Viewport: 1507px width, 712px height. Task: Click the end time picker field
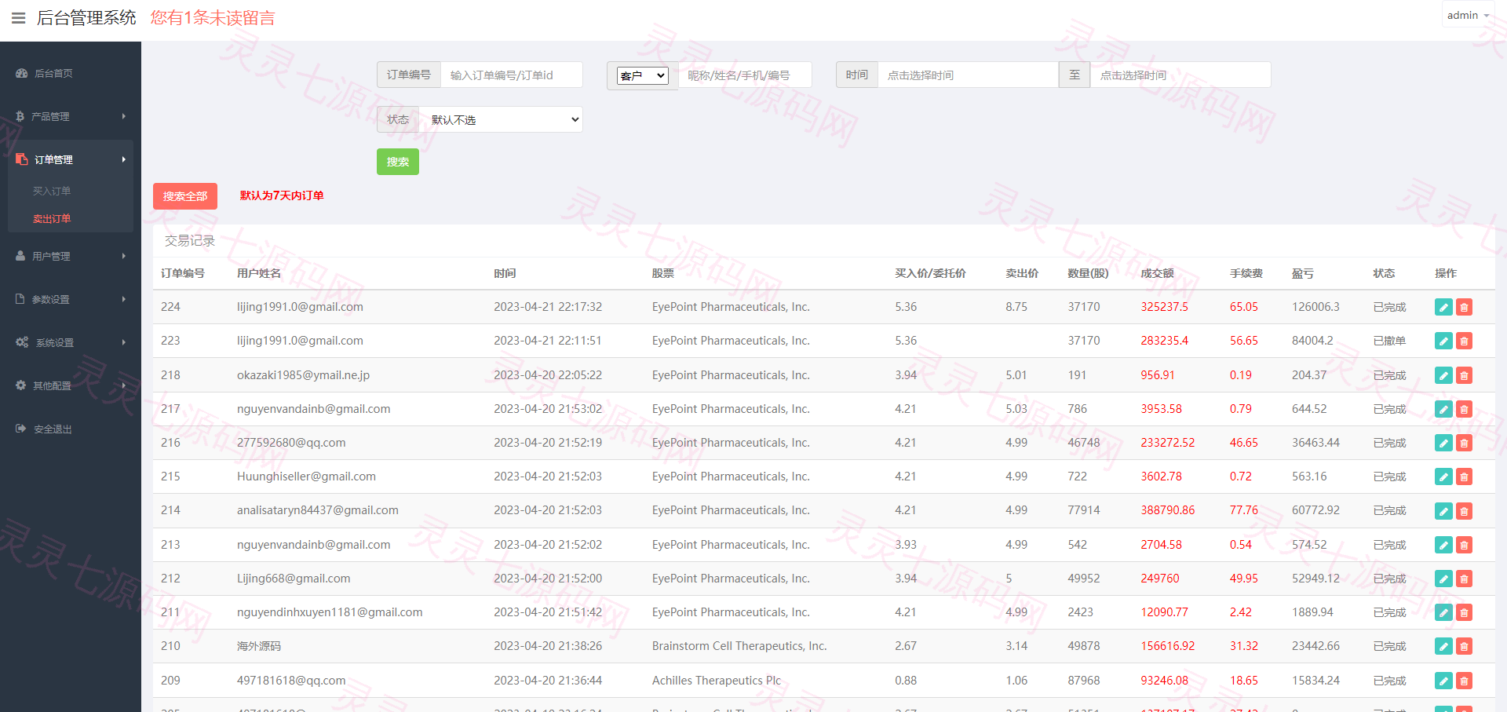1180,75
